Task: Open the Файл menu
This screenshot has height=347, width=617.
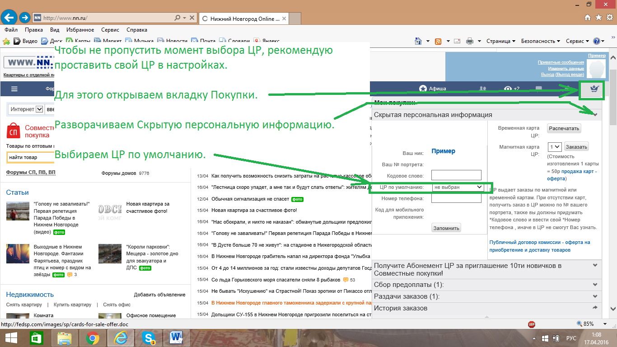Action: pyautogui.click(x=11, y=30)
